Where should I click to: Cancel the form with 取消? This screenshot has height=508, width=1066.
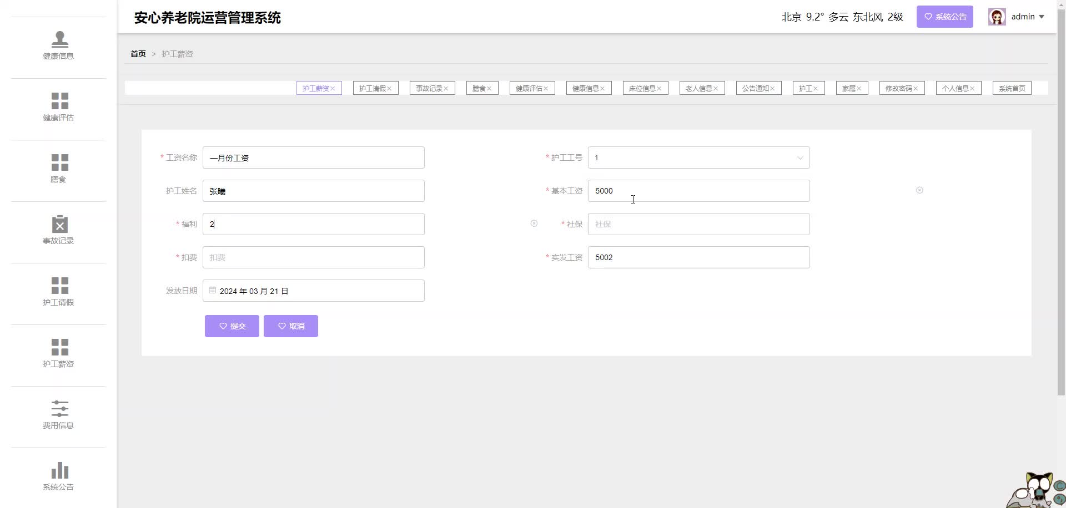coord(291,326)
